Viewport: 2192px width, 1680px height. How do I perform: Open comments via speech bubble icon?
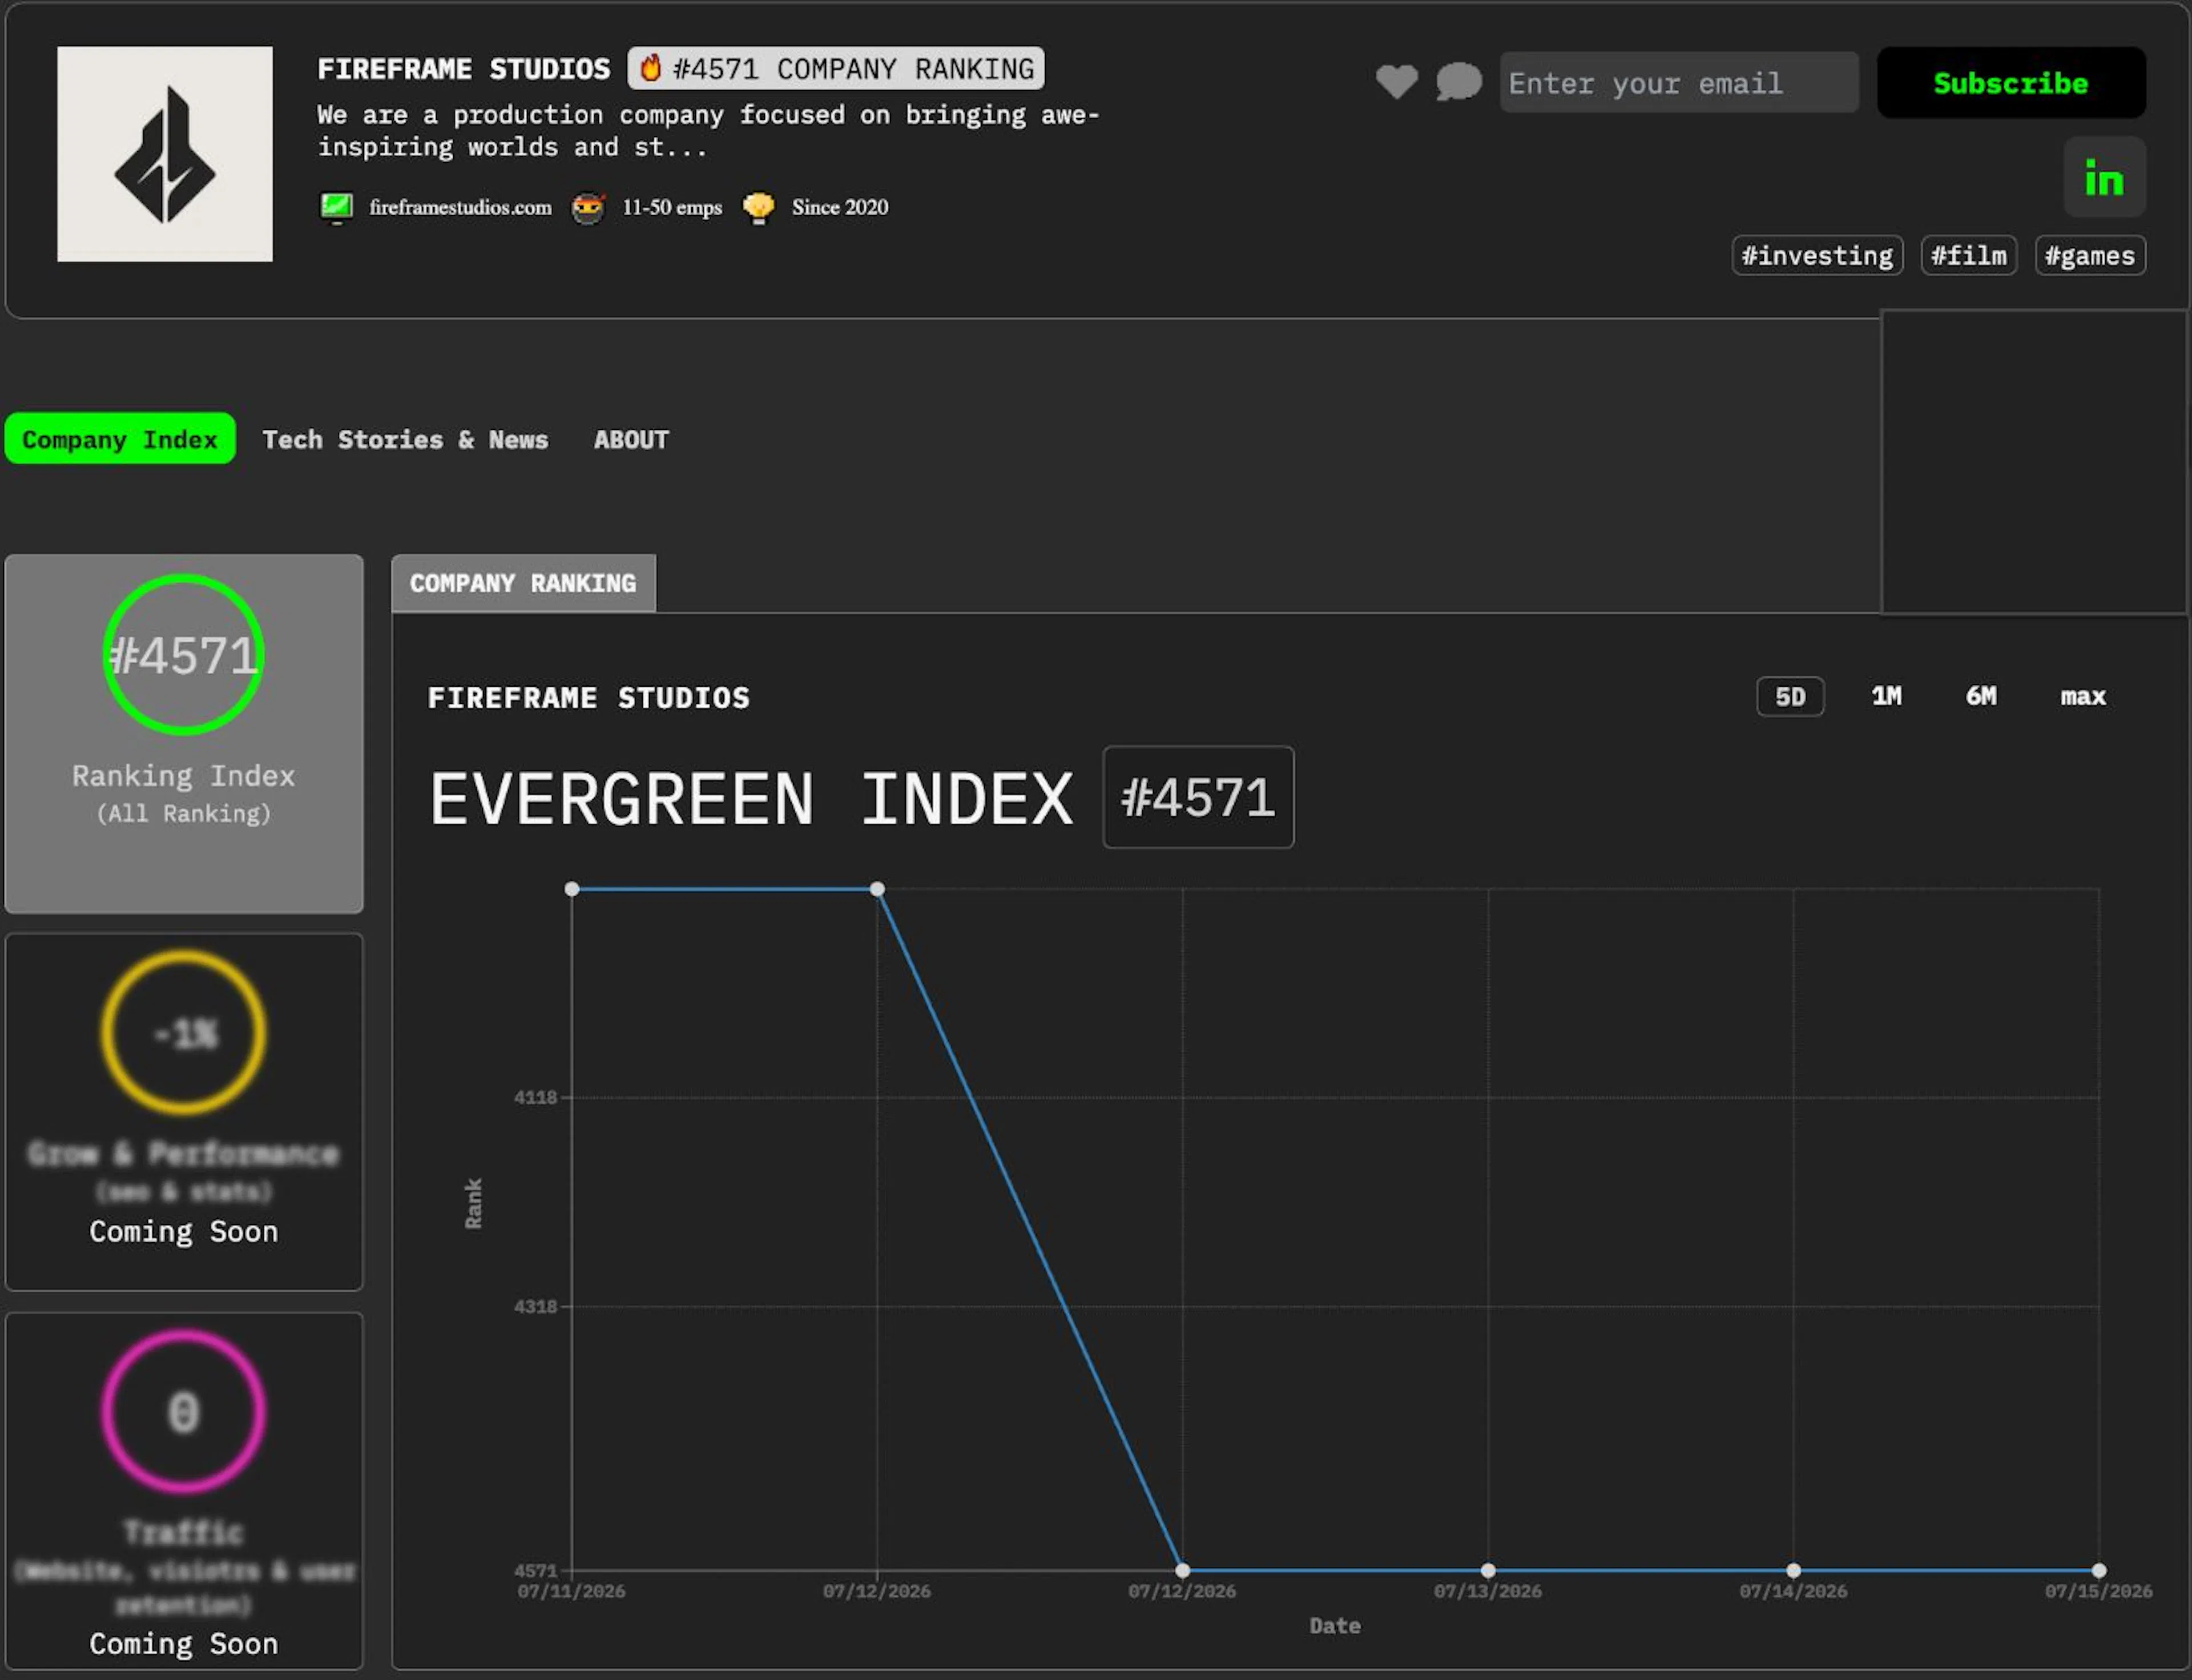point(1459,81)
